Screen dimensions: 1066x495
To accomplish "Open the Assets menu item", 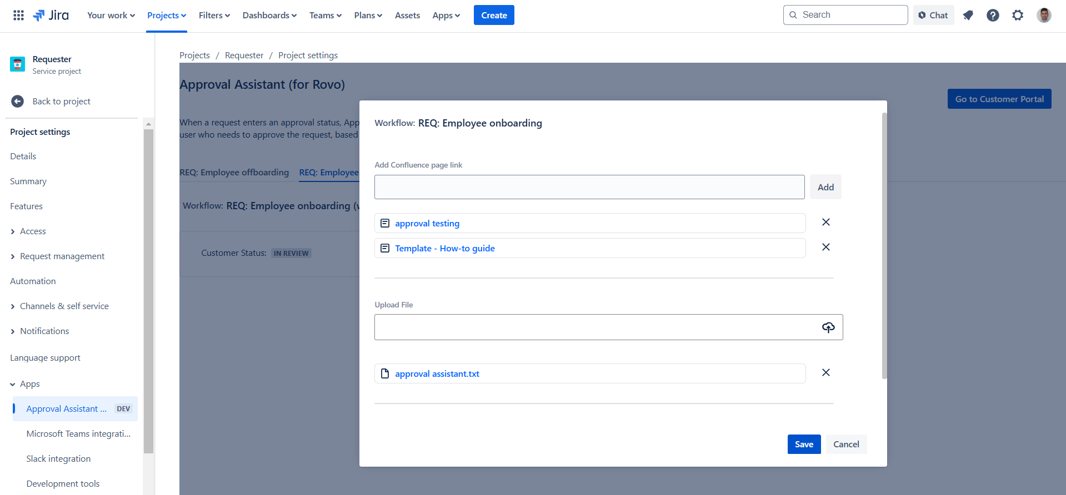I will pos(407,15).
